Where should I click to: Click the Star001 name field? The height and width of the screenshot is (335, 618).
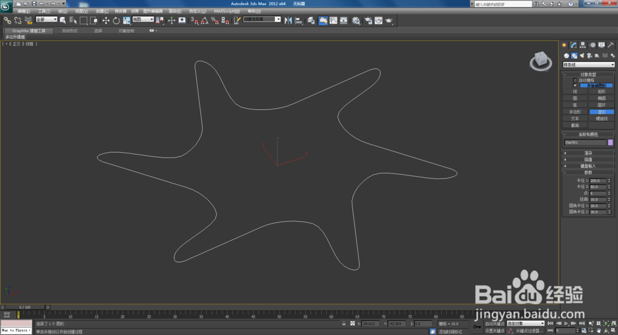585,142
